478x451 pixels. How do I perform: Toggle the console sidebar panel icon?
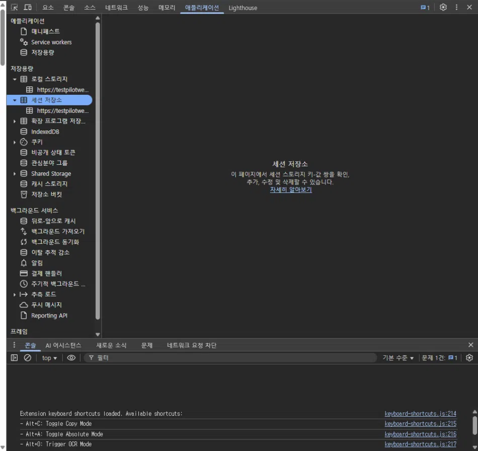click(14, 358)
